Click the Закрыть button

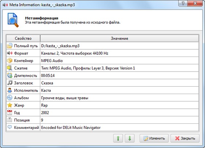(185, 138)
